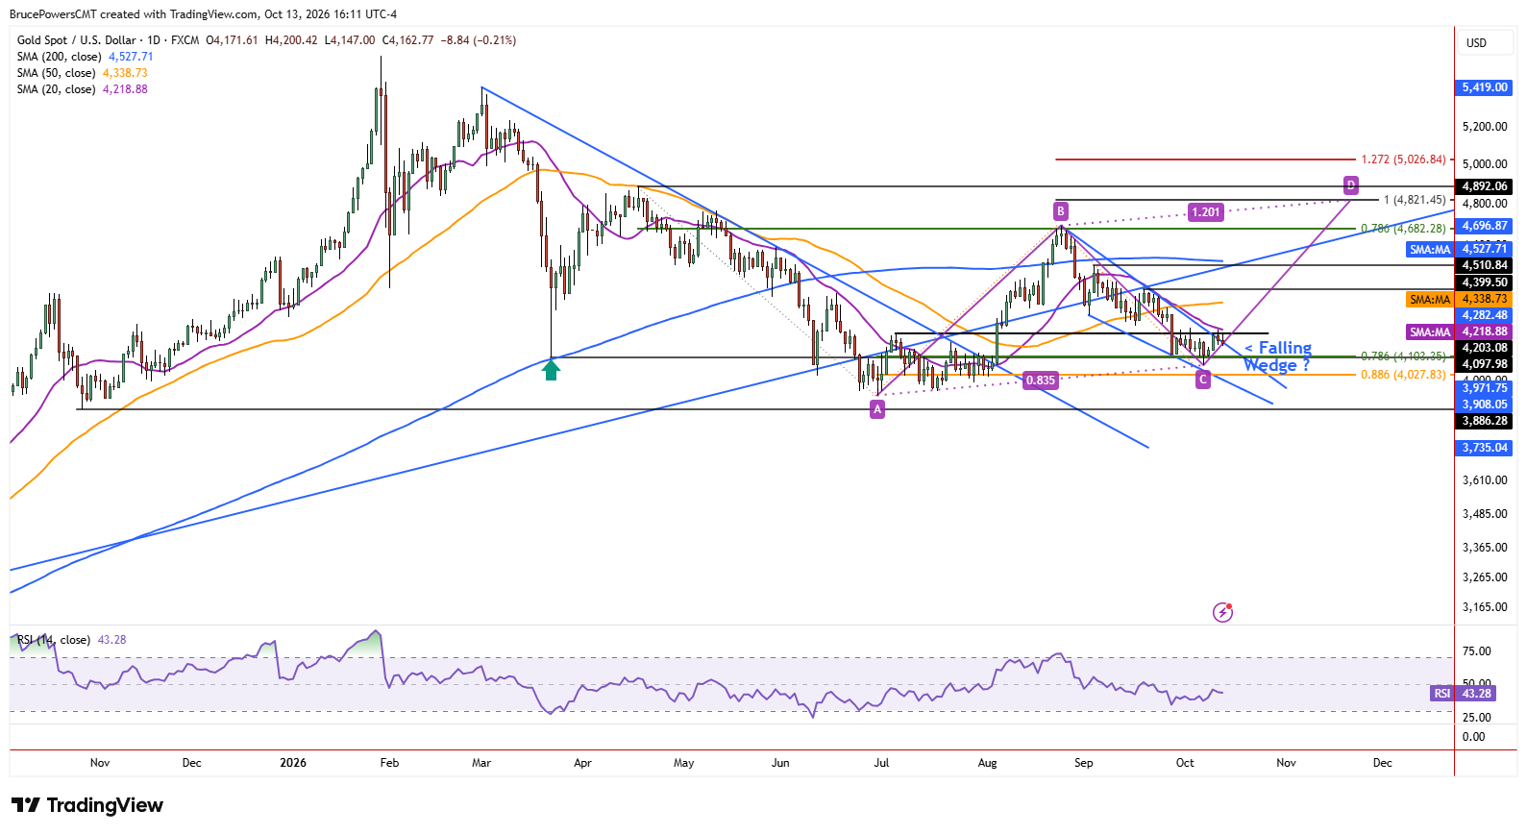
Task: Click the blue SMA:MA 4,527.71 tag
Action: (1459, 249)
